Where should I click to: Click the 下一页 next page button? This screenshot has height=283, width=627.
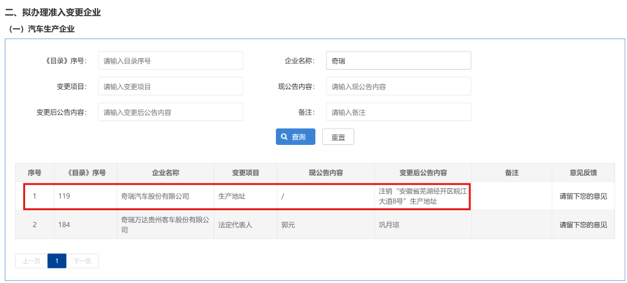click(x=82, y=261)
